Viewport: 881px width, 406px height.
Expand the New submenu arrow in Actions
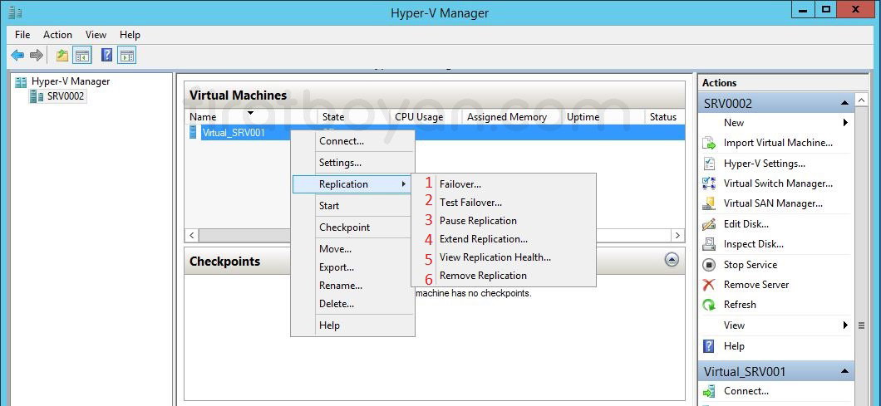point(845,122)
